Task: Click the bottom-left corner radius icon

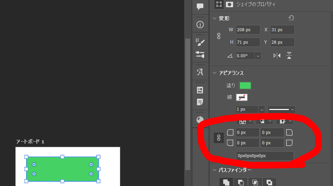Action: pos(230,143)
